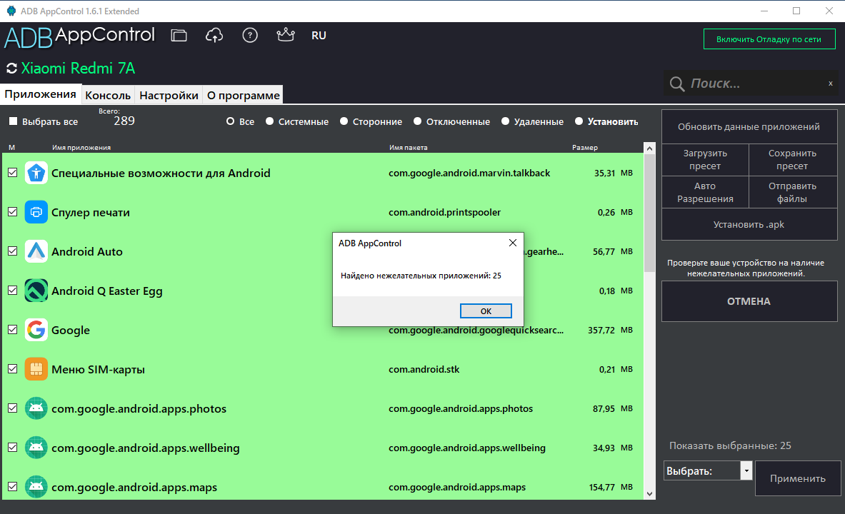Uncheck the Android Q Easter Egg checkbox
Image resolution: width=845 pixels, height=514 pixels.
(x=12, y=291)
